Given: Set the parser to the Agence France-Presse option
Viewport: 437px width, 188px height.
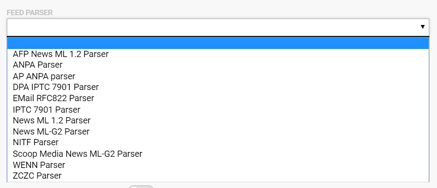Looking at the screenshot, I should pyautogui.click(x=61, y=54).
